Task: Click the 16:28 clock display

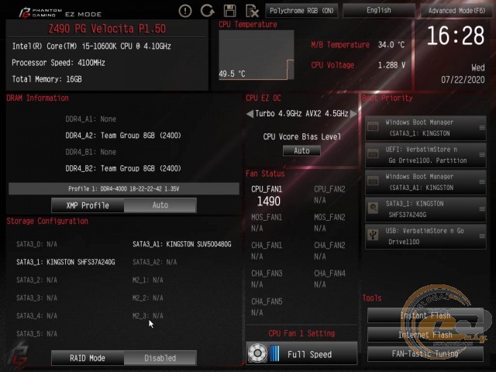Action: [456, 36]
